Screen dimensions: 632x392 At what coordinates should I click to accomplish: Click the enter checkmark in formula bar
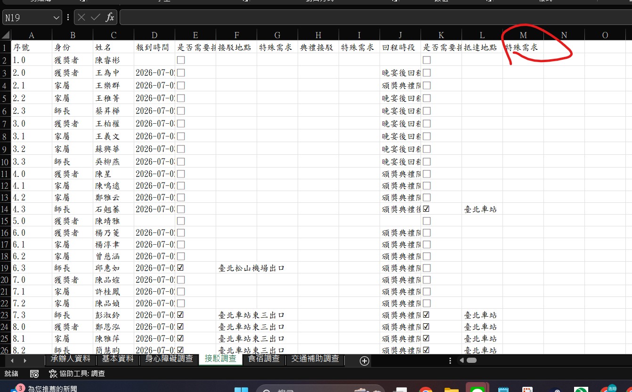96,17
